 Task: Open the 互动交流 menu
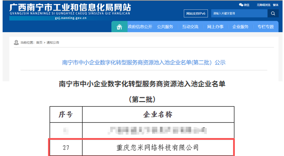pos(190,27)
